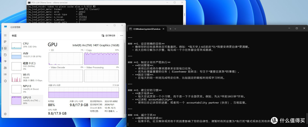The width and height of the screenshot is (308, 127).
Task: Click the Intel(R) Arc(TM) 140T Graphics title
Action: tap(96, 45)
